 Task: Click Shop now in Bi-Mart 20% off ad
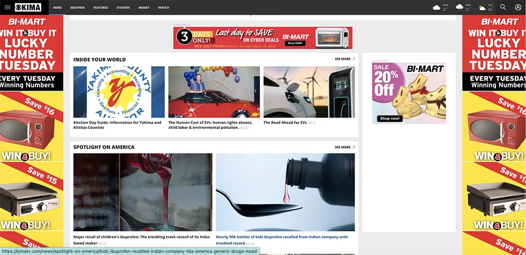coord(390,118)
